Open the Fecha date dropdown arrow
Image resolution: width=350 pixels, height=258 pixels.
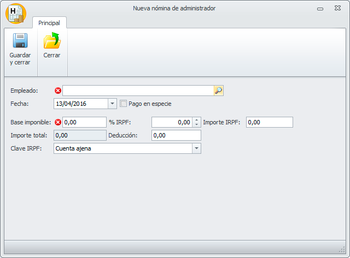(112, 104)
